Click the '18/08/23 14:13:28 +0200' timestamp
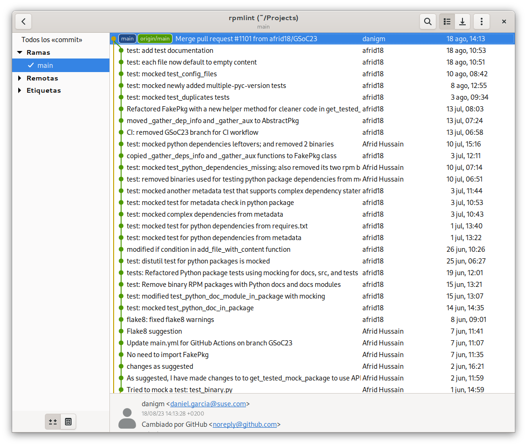The height and width of the screenshot is (446, 527). (173, 413)
